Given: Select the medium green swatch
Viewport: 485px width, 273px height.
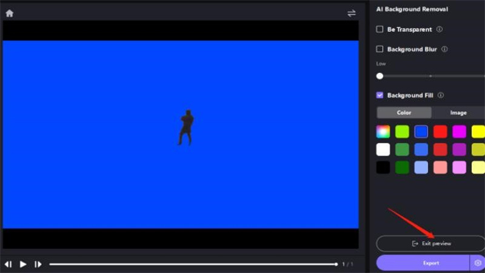Looking at the screenshot, I should (402, 150).
